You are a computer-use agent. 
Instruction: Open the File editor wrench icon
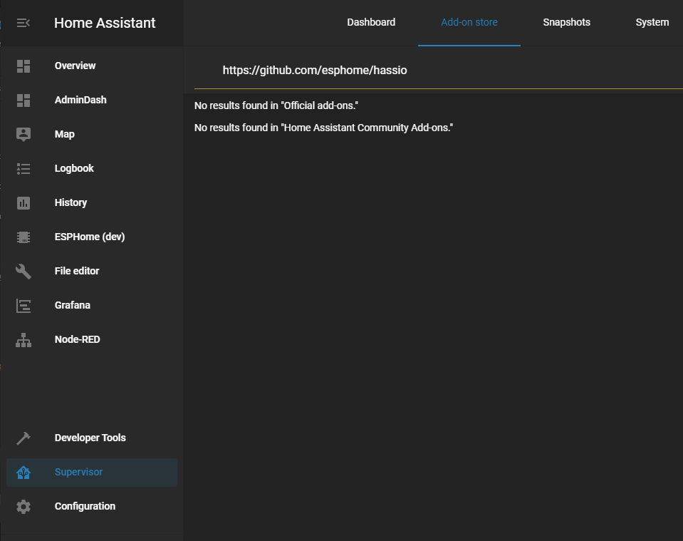[24, 271]
